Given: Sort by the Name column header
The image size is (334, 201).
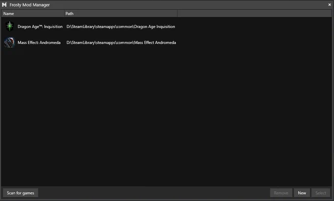Looking at the screenshot, I should [x=32, y=14].
